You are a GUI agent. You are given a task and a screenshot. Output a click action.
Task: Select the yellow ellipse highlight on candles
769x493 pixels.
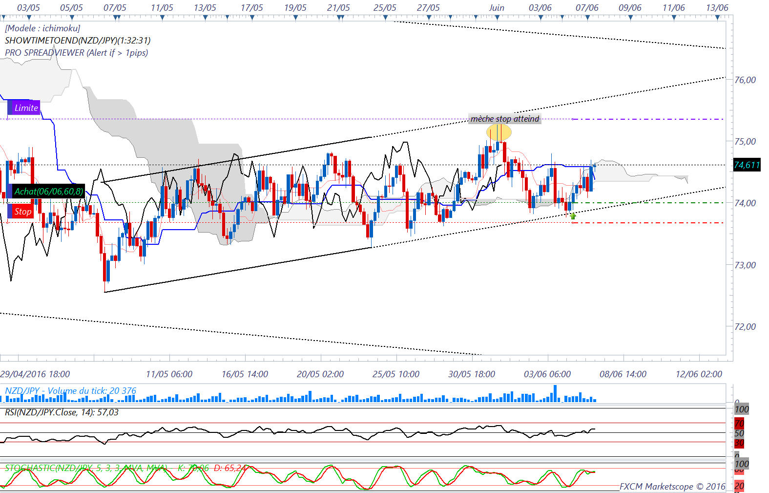point(499,132)
